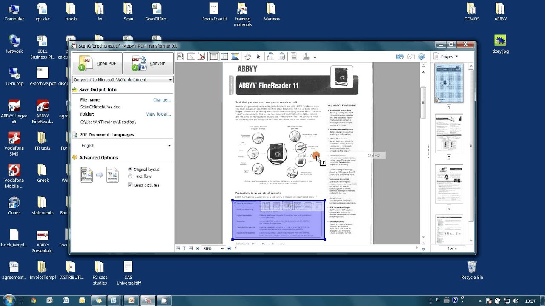This screenshot has width=545, height=306.
Task: Select the Hand pan tool
Action: [x=248, y=57]
